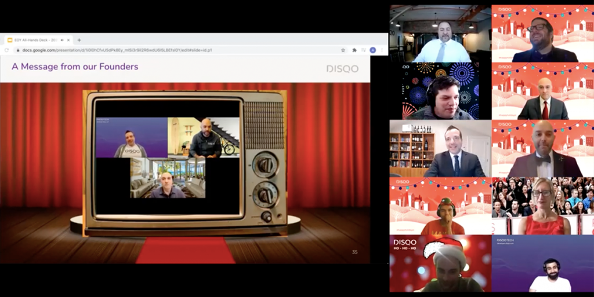Screen dimensions: 594x297
Task: Click the slide number 35
Action: tap(354, 252)
